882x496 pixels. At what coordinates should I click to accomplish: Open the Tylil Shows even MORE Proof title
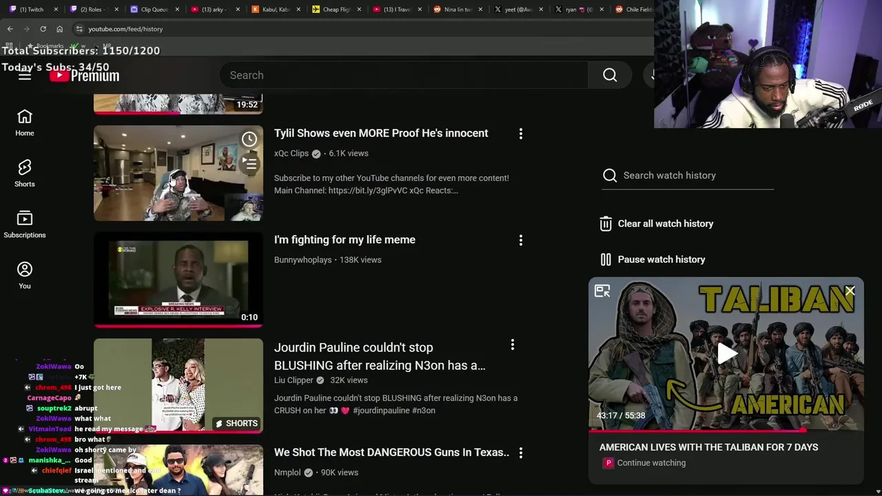pyautogui.click(x=381, y=133)
